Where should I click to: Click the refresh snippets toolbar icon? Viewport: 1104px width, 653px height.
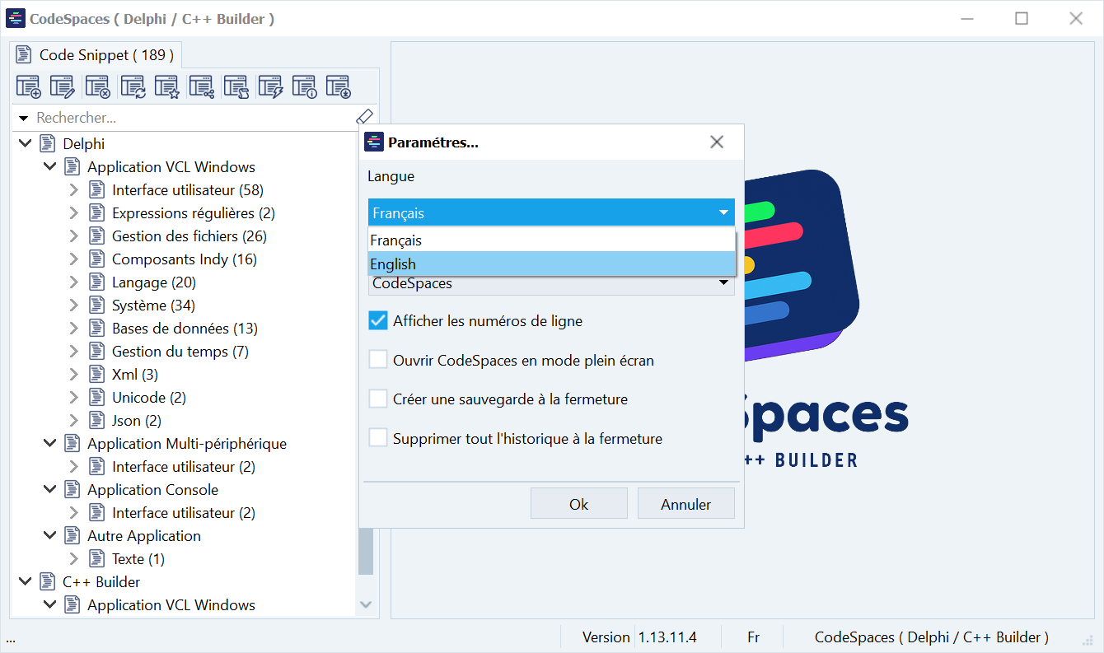[133, 86]
